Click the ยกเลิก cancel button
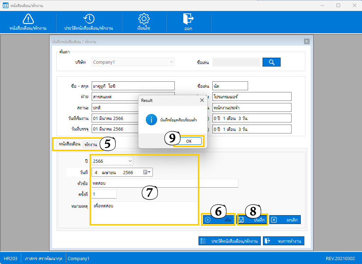 click(285, 220)
